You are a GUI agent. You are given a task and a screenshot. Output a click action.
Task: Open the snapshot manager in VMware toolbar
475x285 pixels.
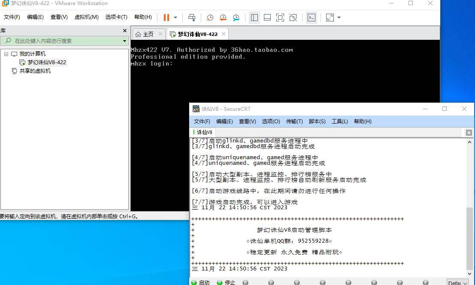pos(236,18)
